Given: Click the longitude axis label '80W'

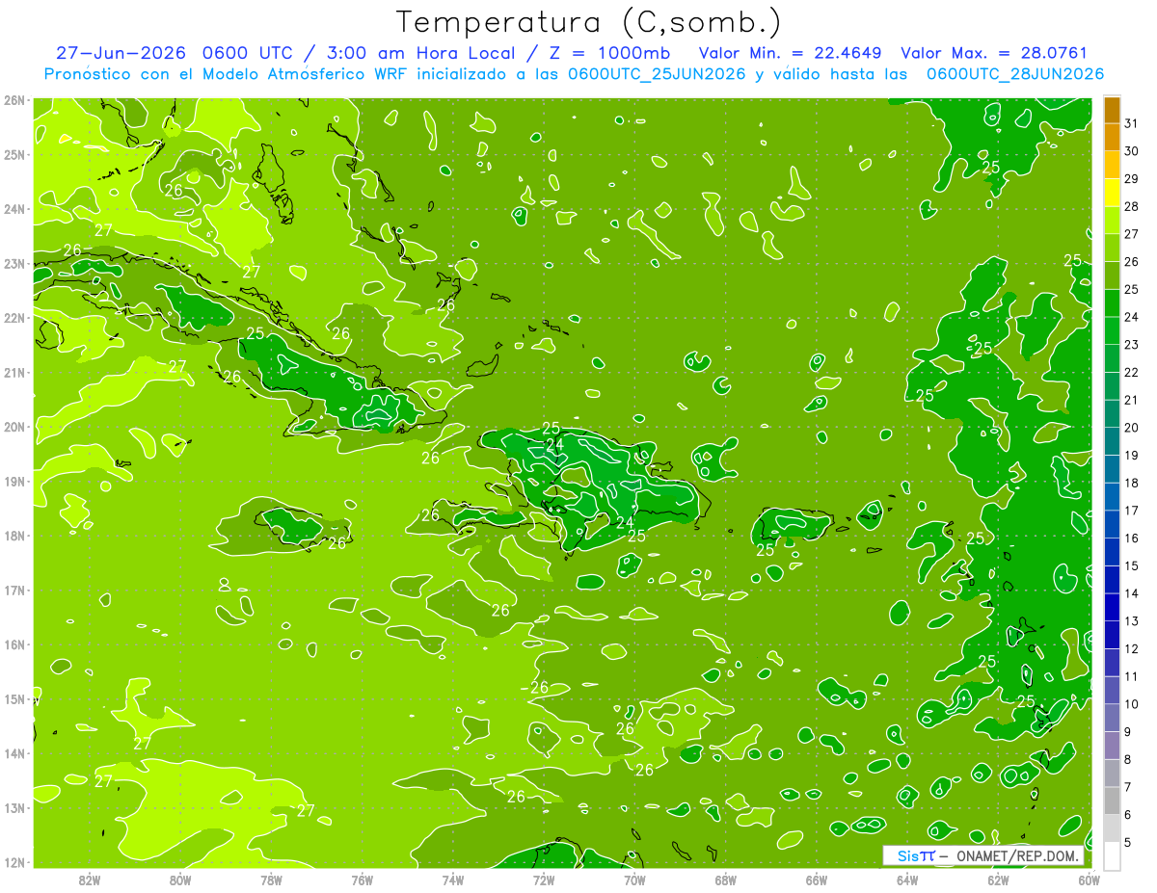Looking at the screenshot, I should click(x=180, y=880).
